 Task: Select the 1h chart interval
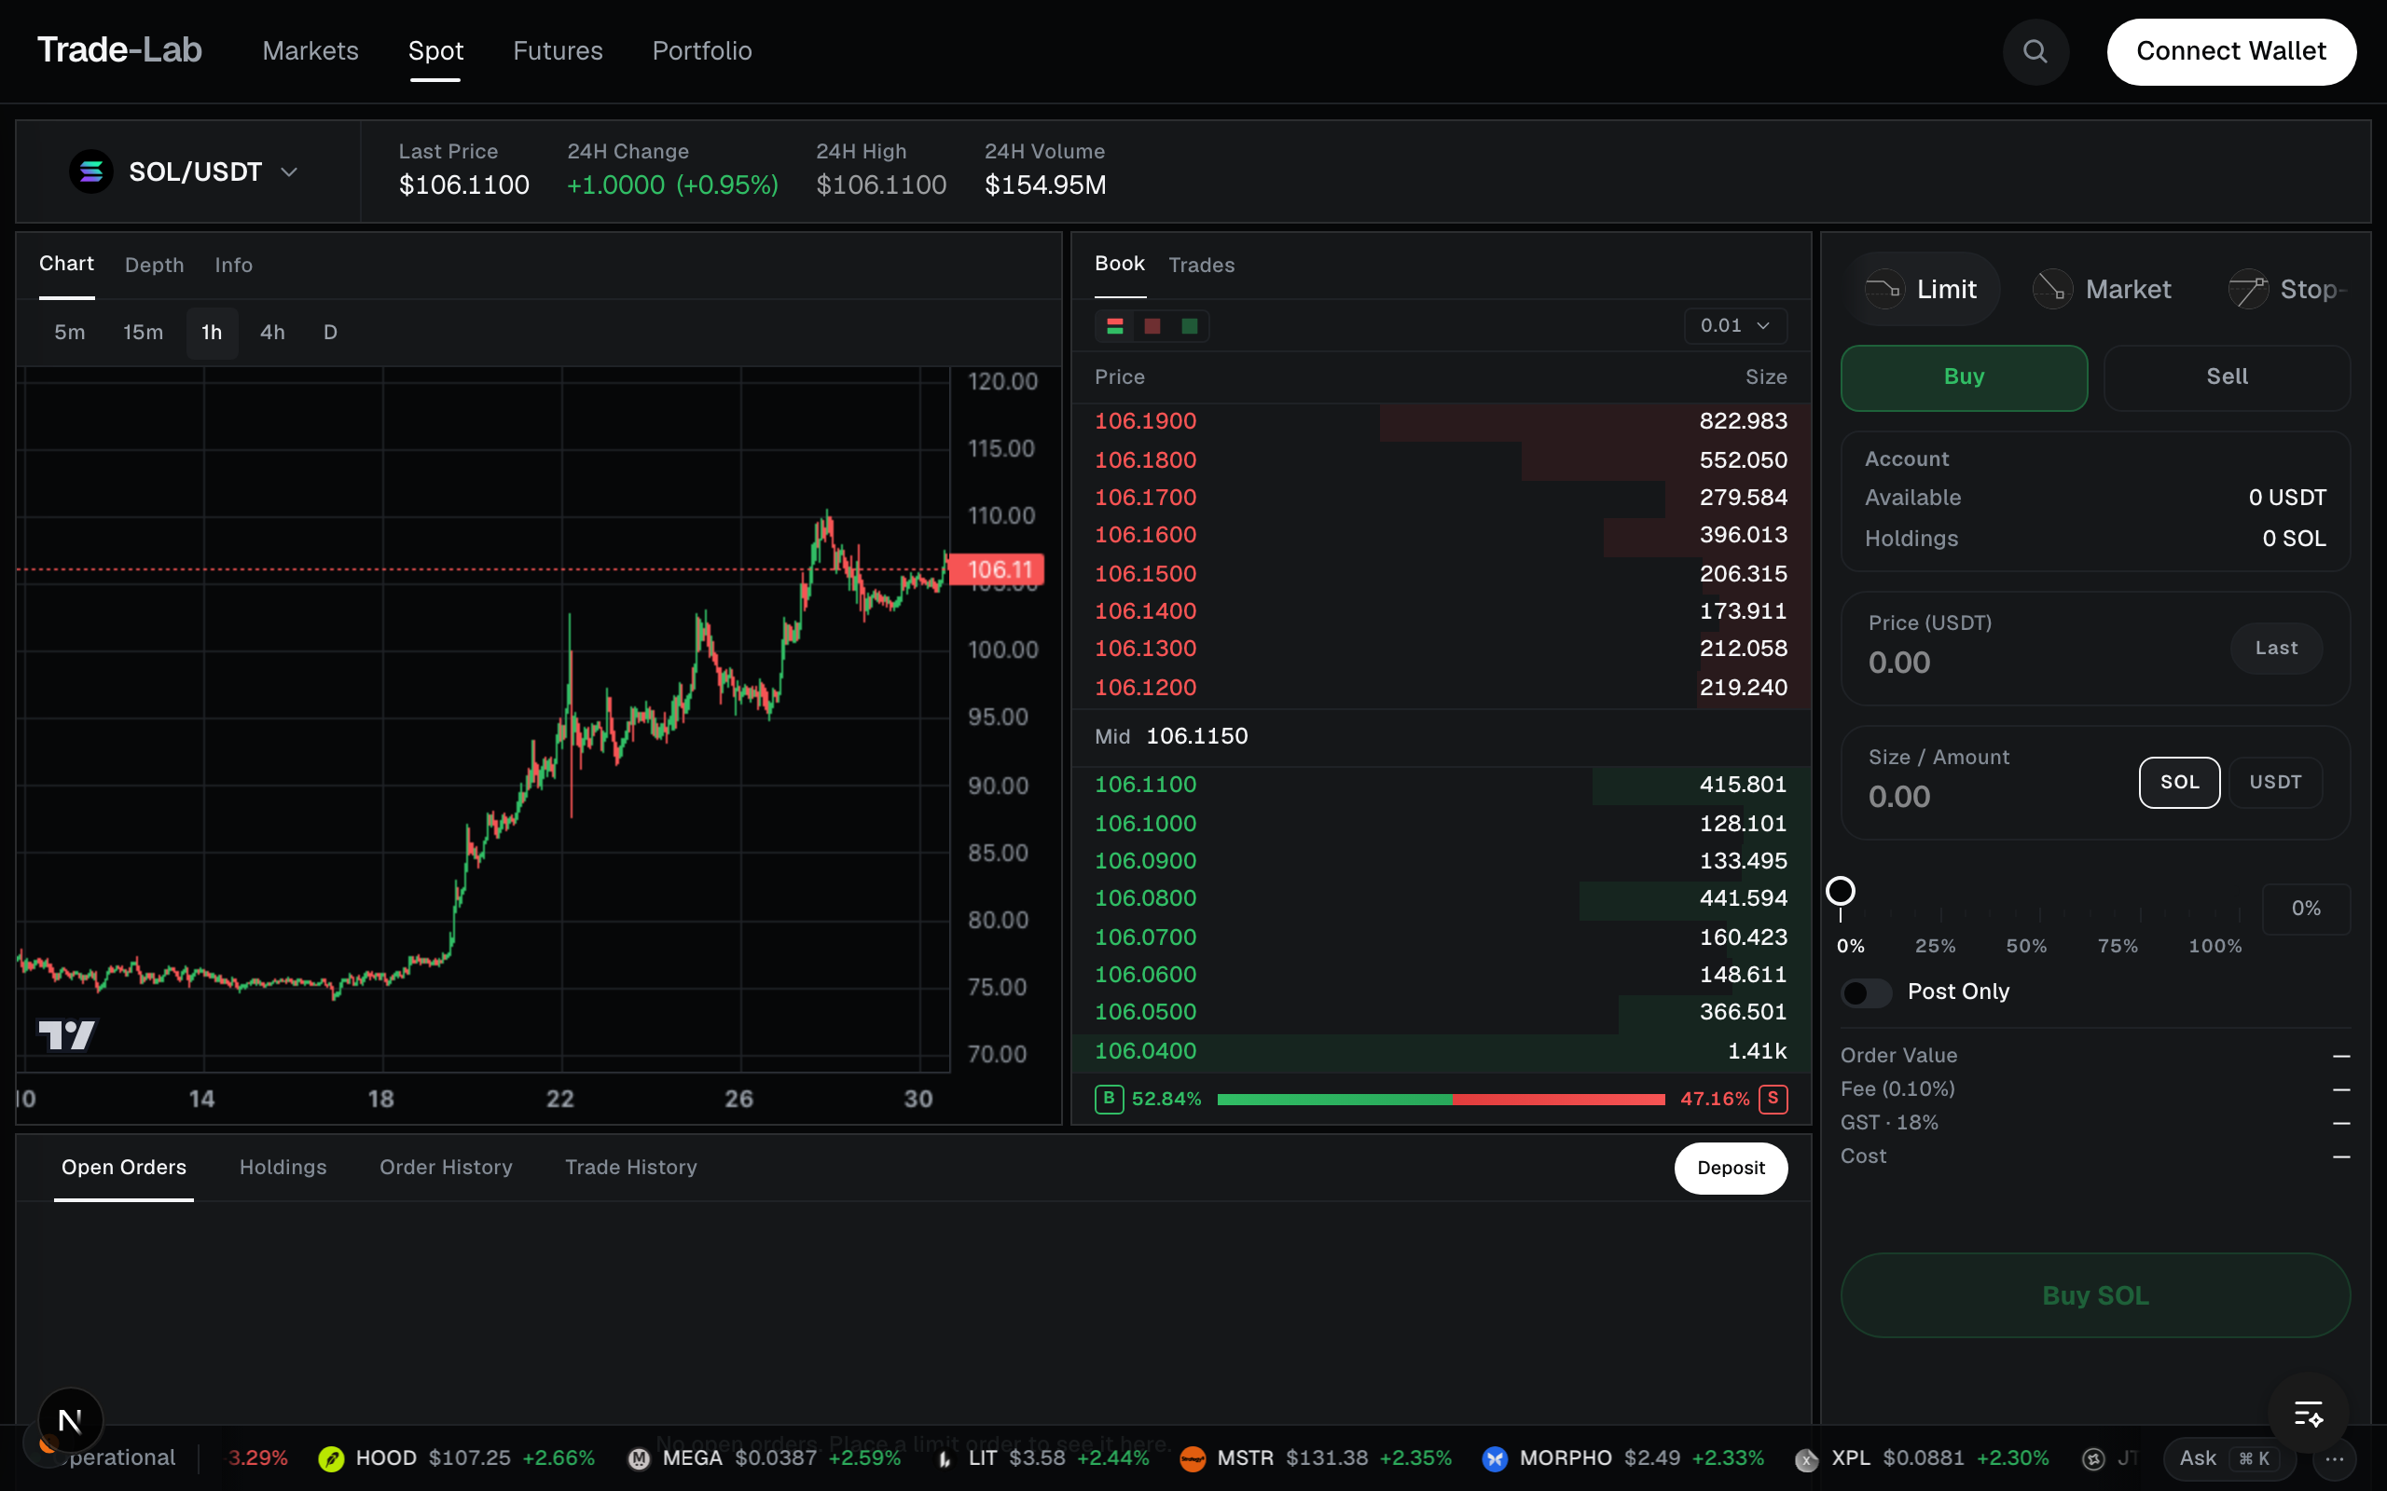click(212, 333)
